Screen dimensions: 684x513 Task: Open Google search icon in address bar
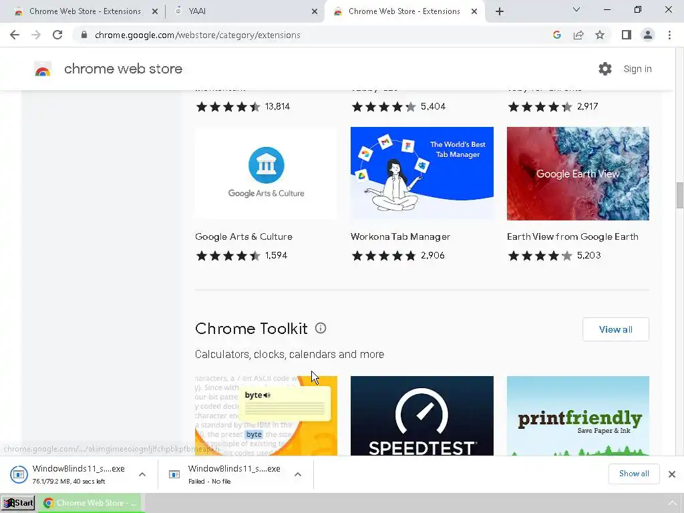556,35
